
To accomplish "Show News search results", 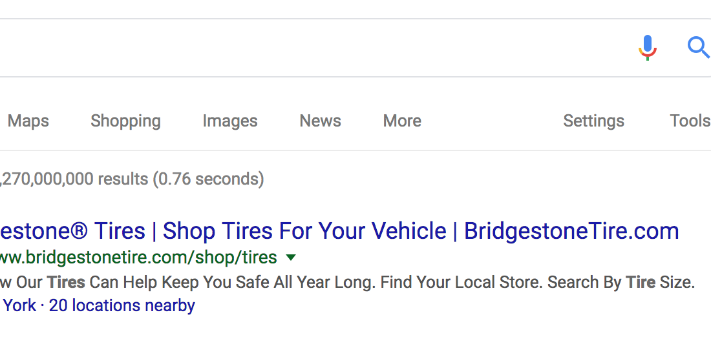I will coord(320,121).
